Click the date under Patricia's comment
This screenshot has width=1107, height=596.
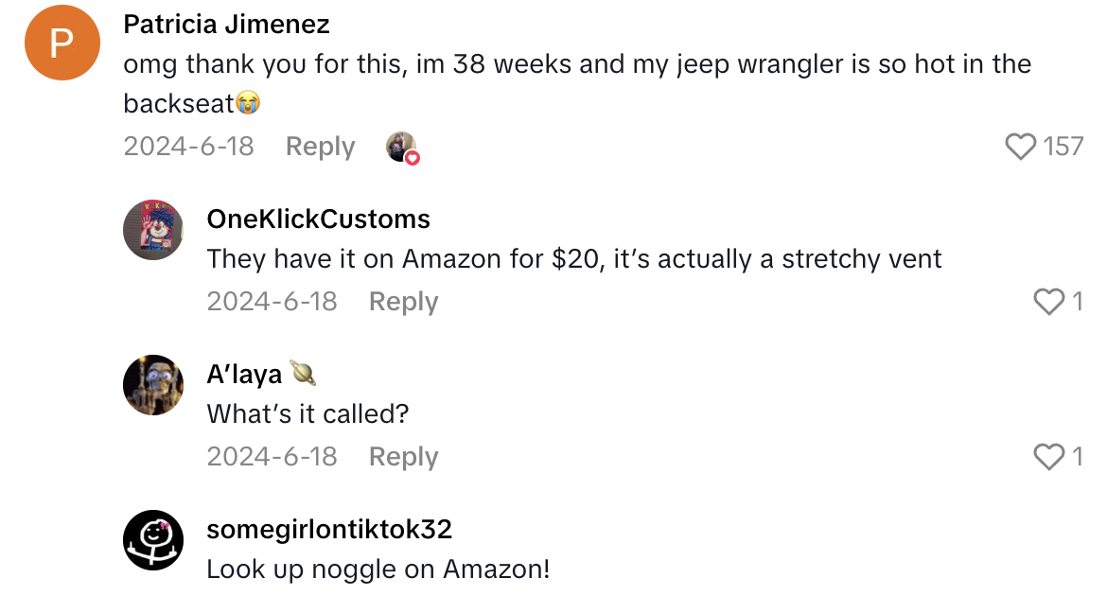(188, 147)
